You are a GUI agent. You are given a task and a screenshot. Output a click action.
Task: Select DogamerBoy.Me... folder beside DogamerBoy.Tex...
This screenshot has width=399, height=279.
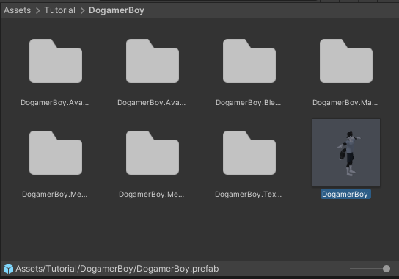click(153, 153)
